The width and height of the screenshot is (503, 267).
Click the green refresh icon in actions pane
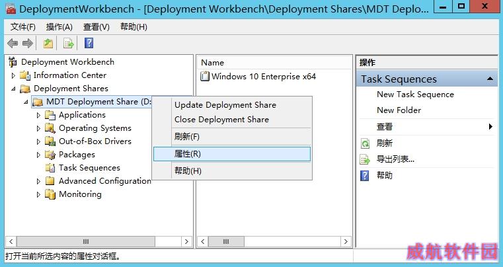coord(365,143)
